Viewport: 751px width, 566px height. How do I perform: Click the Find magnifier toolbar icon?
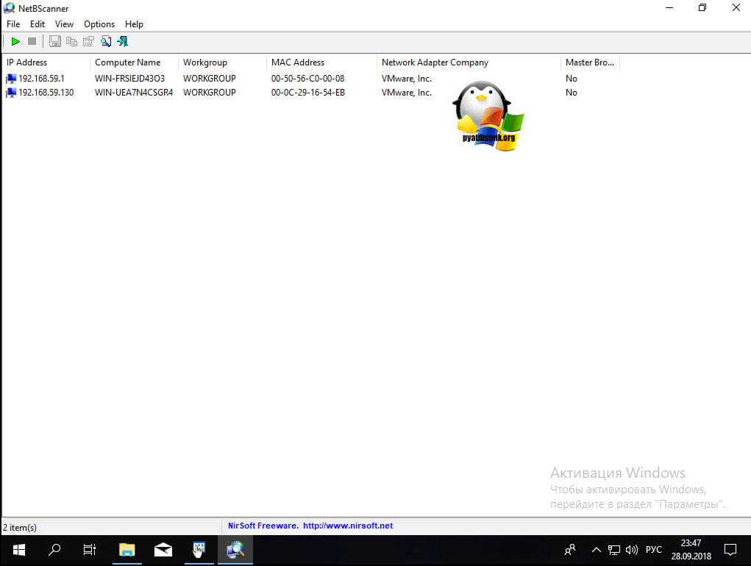(106, 42)
